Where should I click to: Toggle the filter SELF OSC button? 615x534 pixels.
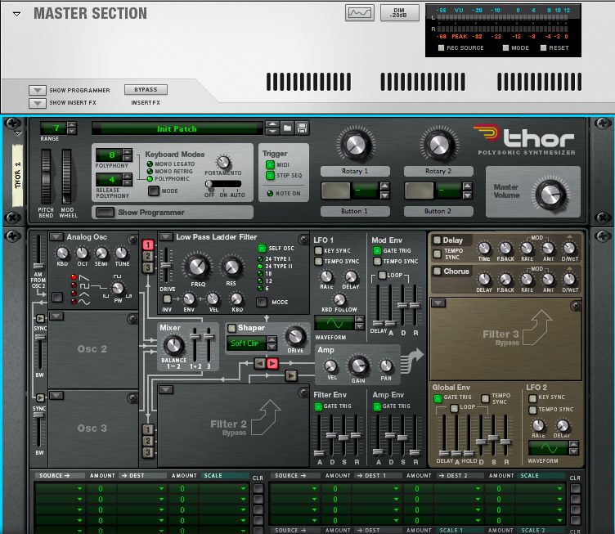262,248
